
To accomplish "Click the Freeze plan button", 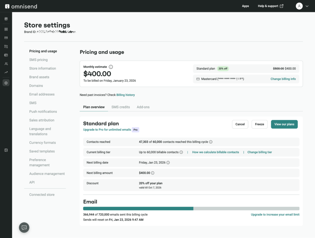I will point(260,124).
